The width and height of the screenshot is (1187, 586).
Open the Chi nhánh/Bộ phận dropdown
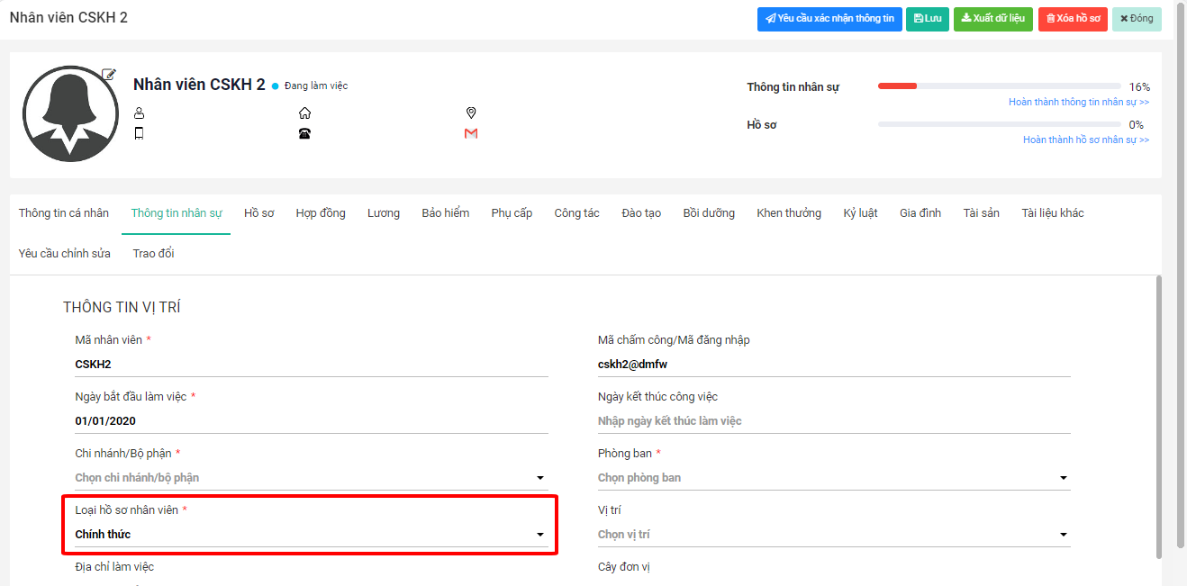tap(311, 478)
